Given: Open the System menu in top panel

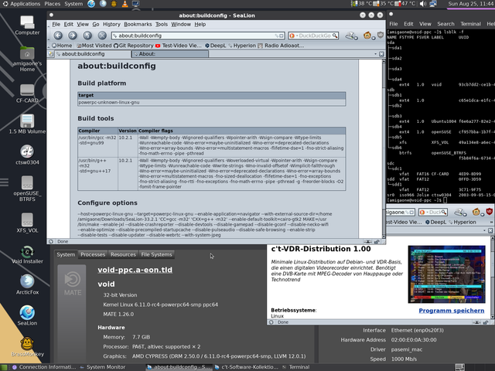Looking at the screenshot, I should click(x=73, y=4).
